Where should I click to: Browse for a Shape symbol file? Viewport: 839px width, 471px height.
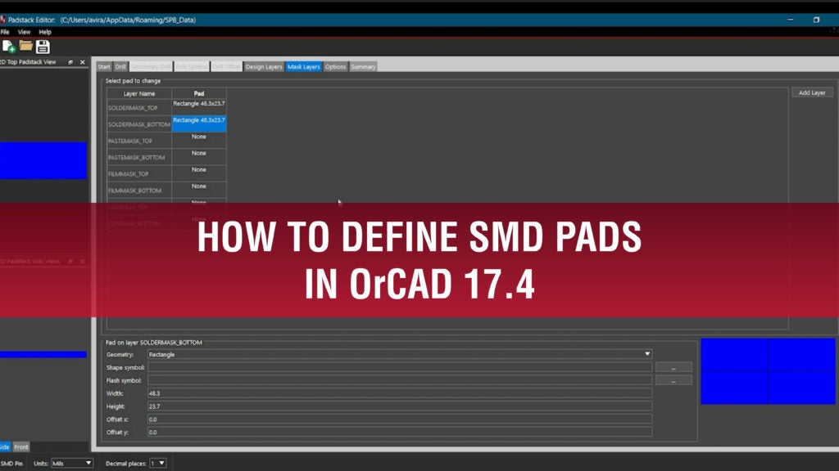pos(673,368)
